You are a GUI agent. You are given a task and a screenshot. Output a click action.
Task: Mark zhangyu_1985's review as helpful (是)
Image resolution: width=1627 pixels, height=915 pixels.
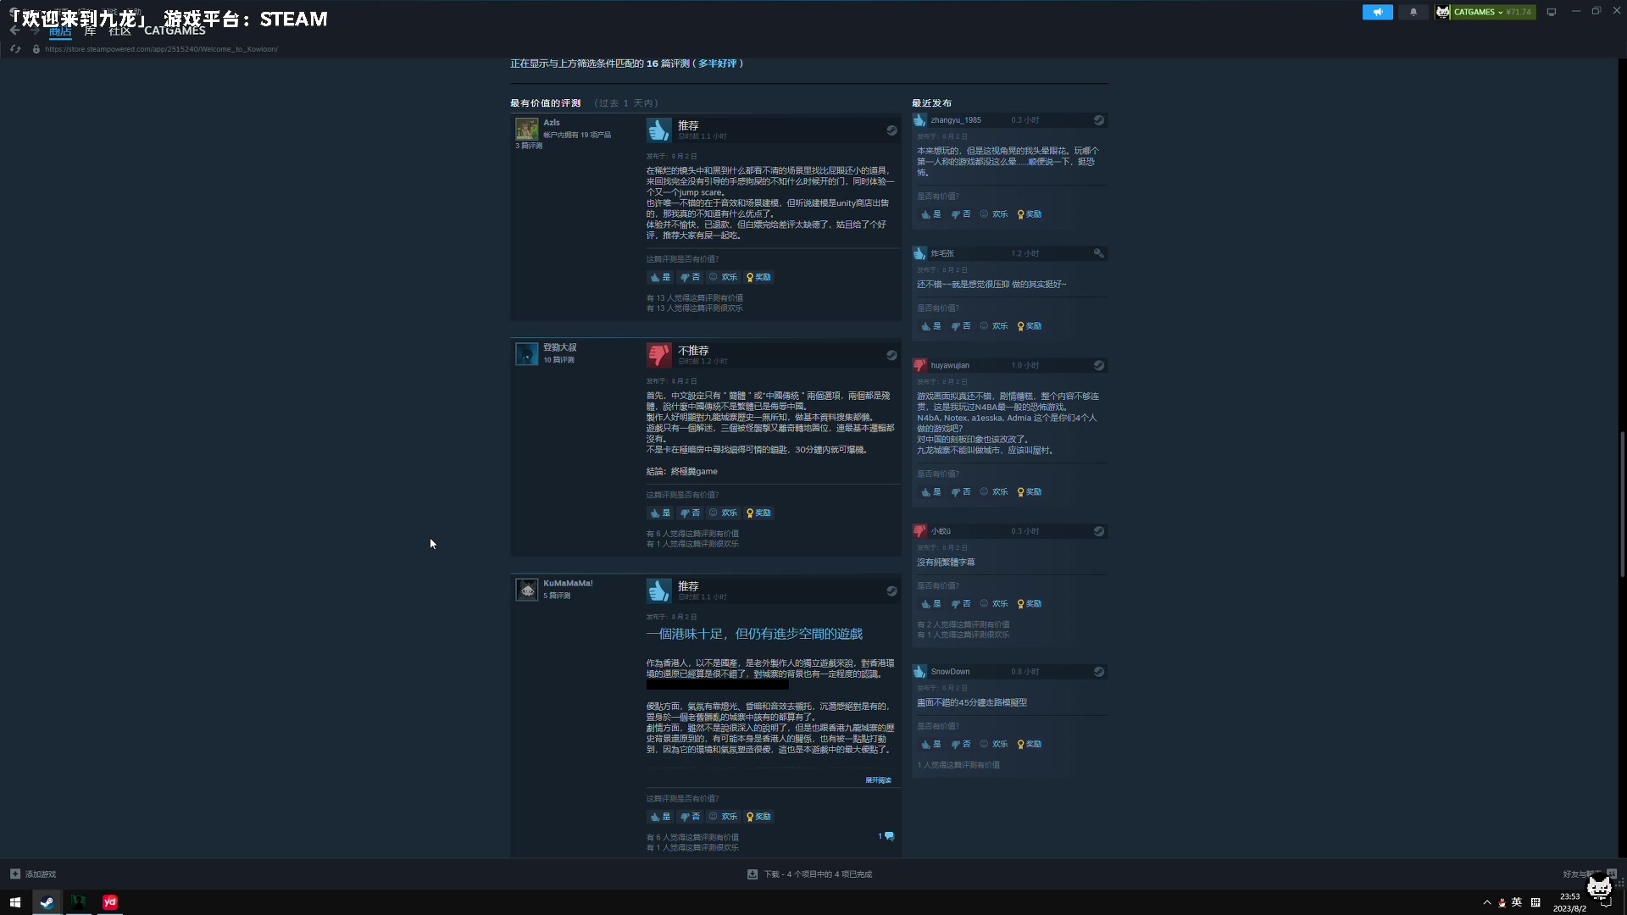931,214
